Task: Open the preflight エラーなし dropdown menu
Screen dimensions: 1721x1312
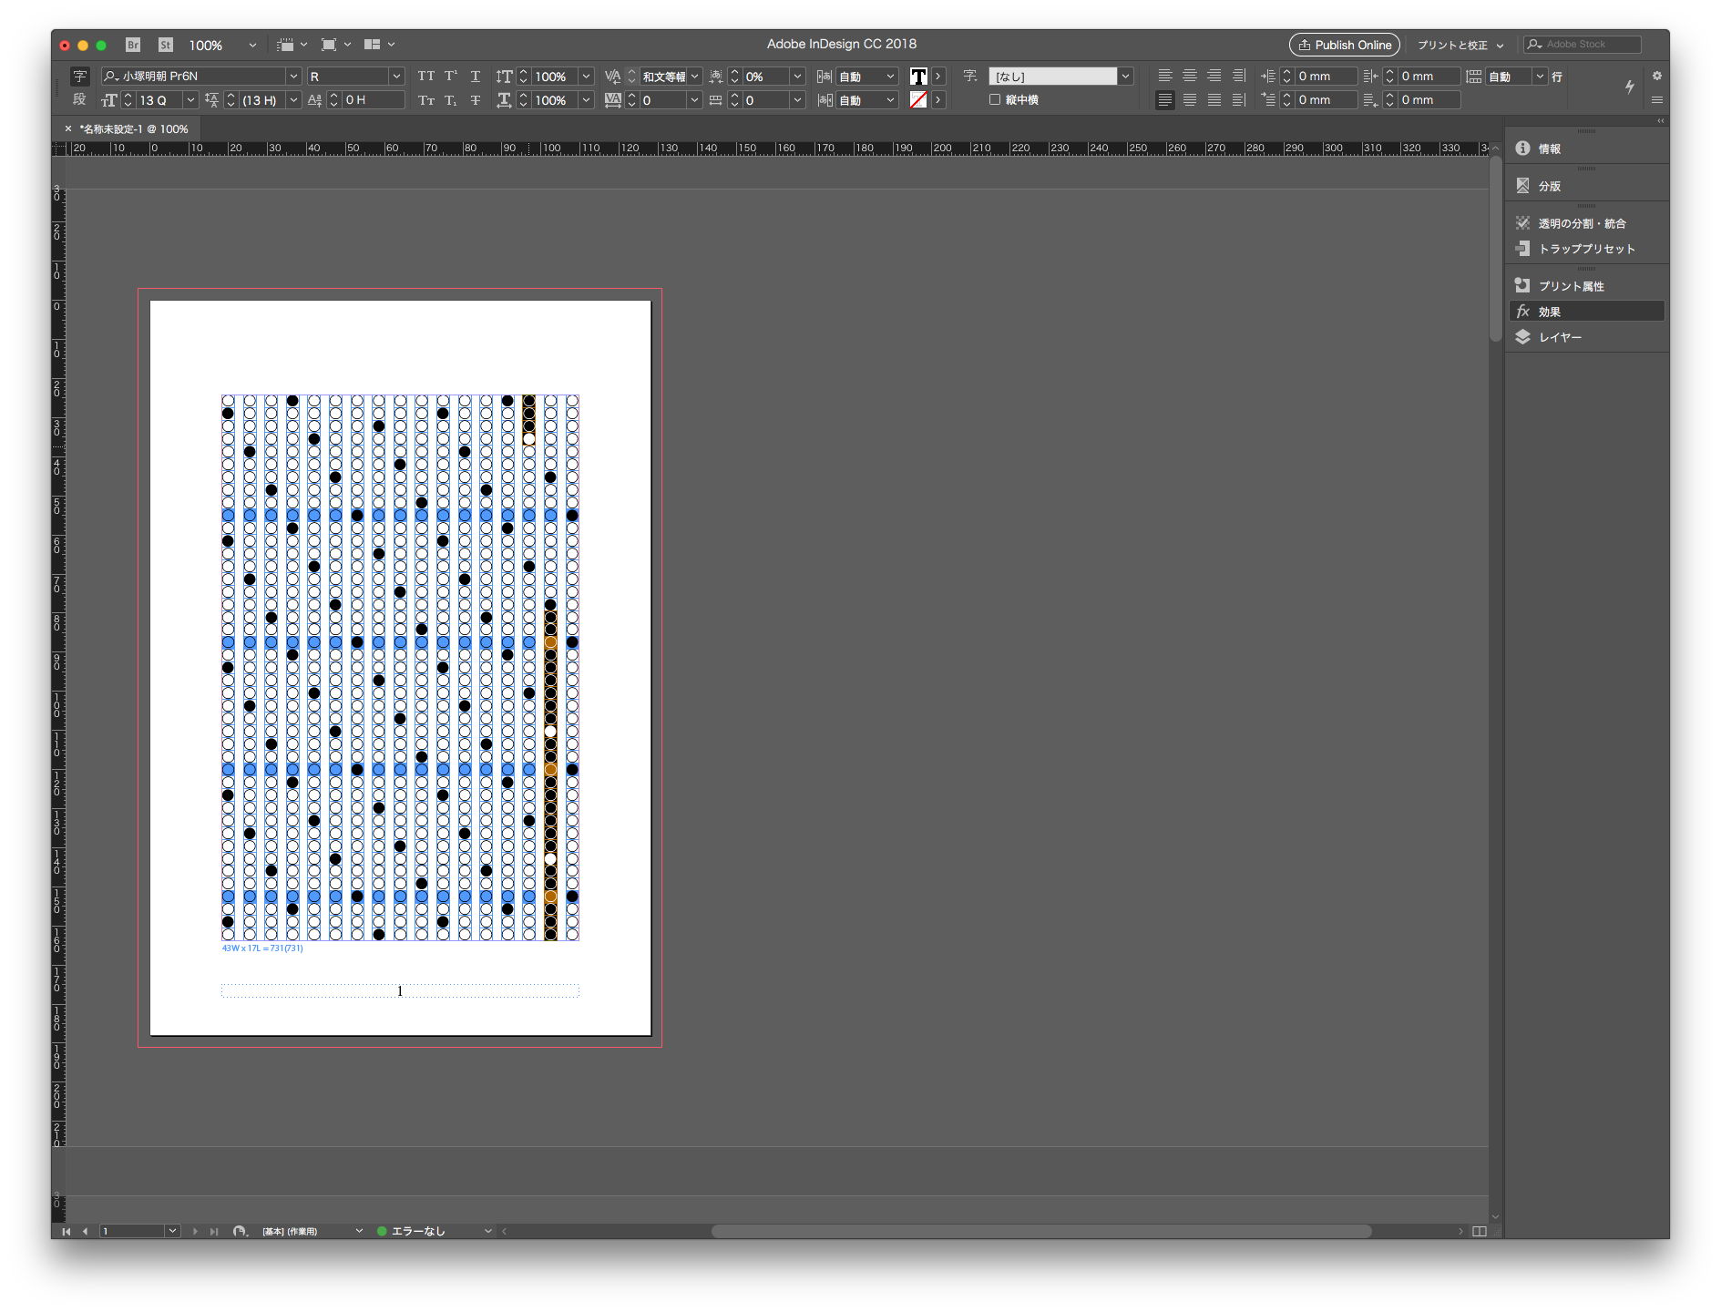Action: (x=488, y=1231)
